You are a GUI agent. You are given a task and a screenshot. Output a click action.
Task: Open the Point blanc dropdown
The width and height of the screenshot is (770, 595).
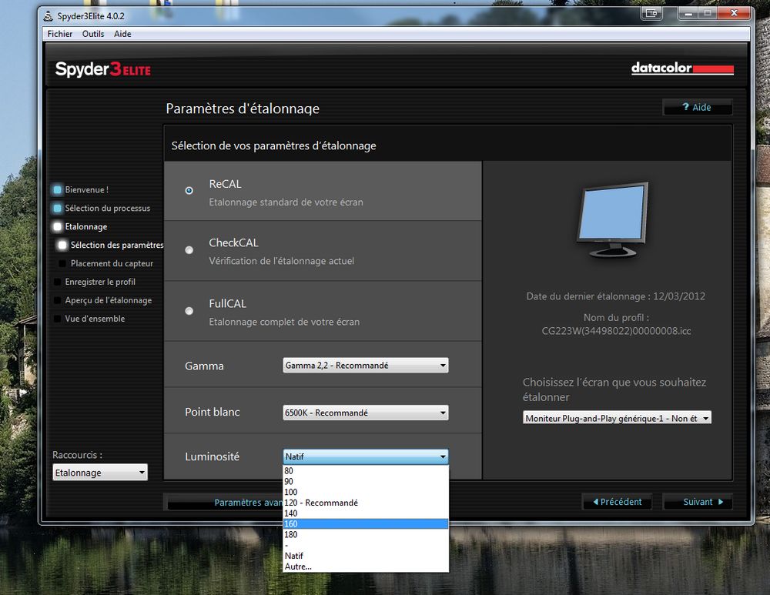pyautogui.click(x=365, y=413)
